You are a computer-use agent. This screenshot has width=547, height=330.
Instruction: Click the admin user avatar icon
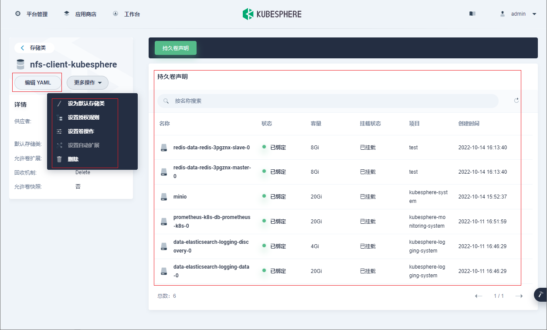(x=503, y=13)
